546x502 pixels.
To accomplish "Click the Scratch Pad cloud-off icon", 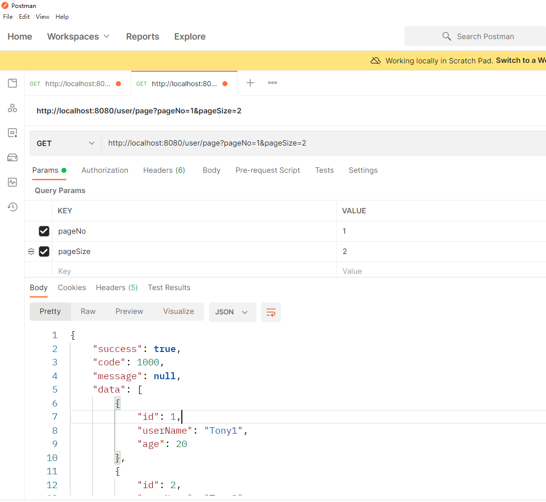I will tap(376, 60).
